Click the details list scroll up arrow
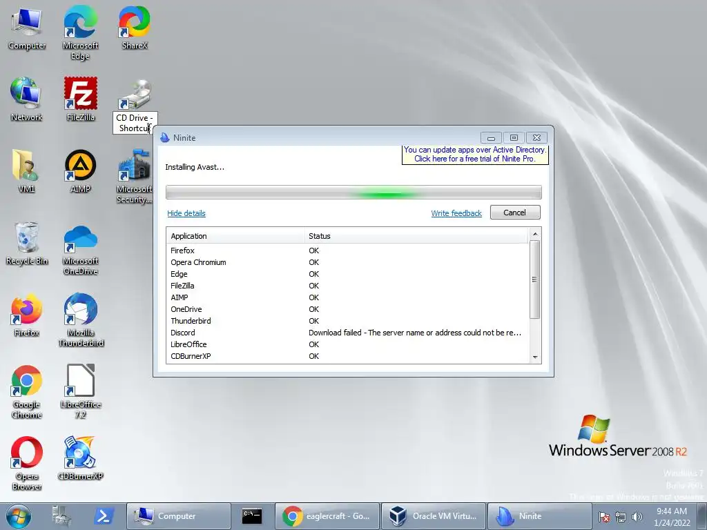707x530 pixels. (x=535, y=233)
